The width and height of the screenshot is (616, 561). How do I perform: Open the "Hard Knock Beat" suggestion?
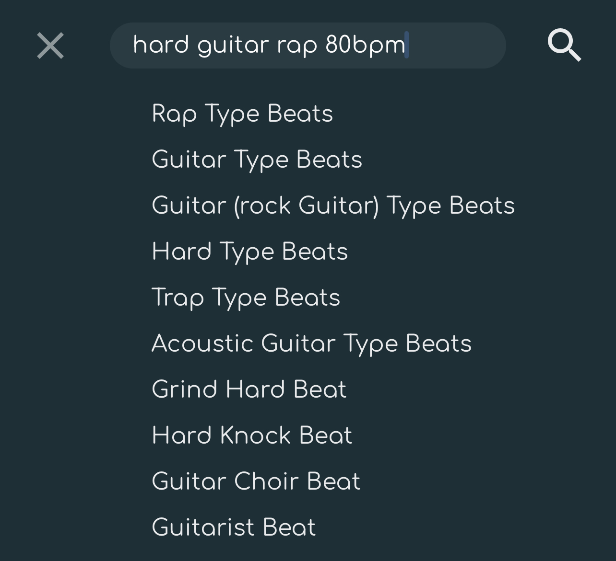point(252,435)
